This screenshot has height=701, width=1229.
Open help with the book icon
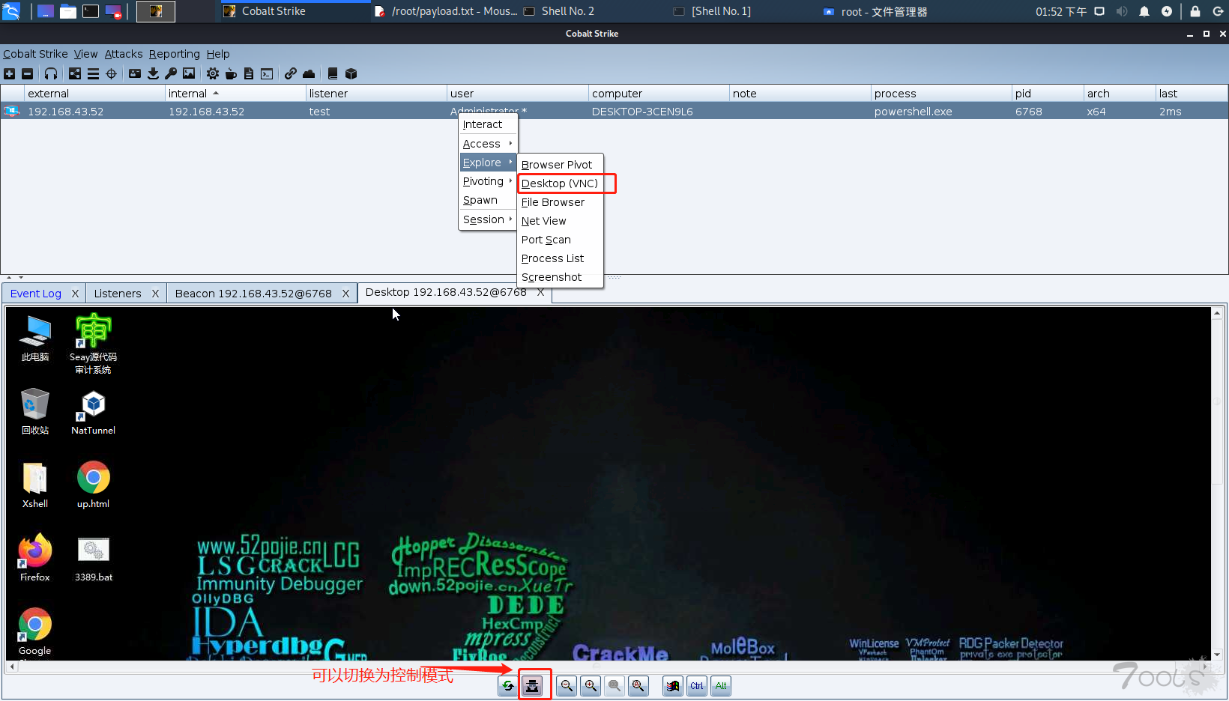tap(333, 73)
